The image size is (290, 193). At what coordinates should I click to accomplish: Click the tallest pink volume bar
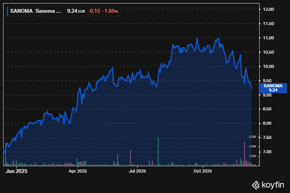tap(244, 154)
